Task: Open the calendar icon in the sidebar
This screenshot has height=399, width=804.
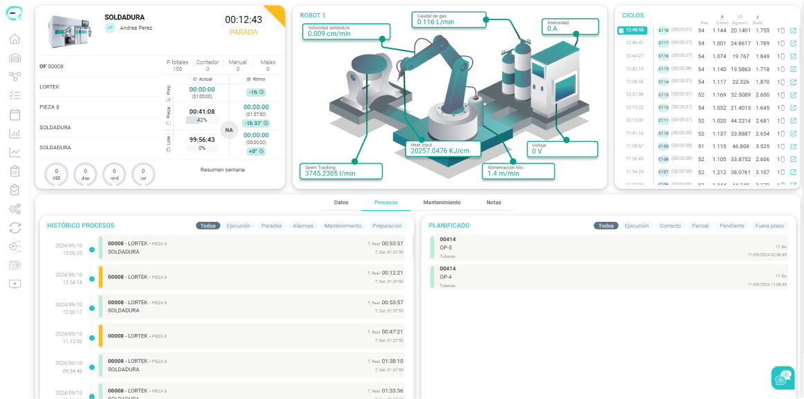Action: pos(15,115)
